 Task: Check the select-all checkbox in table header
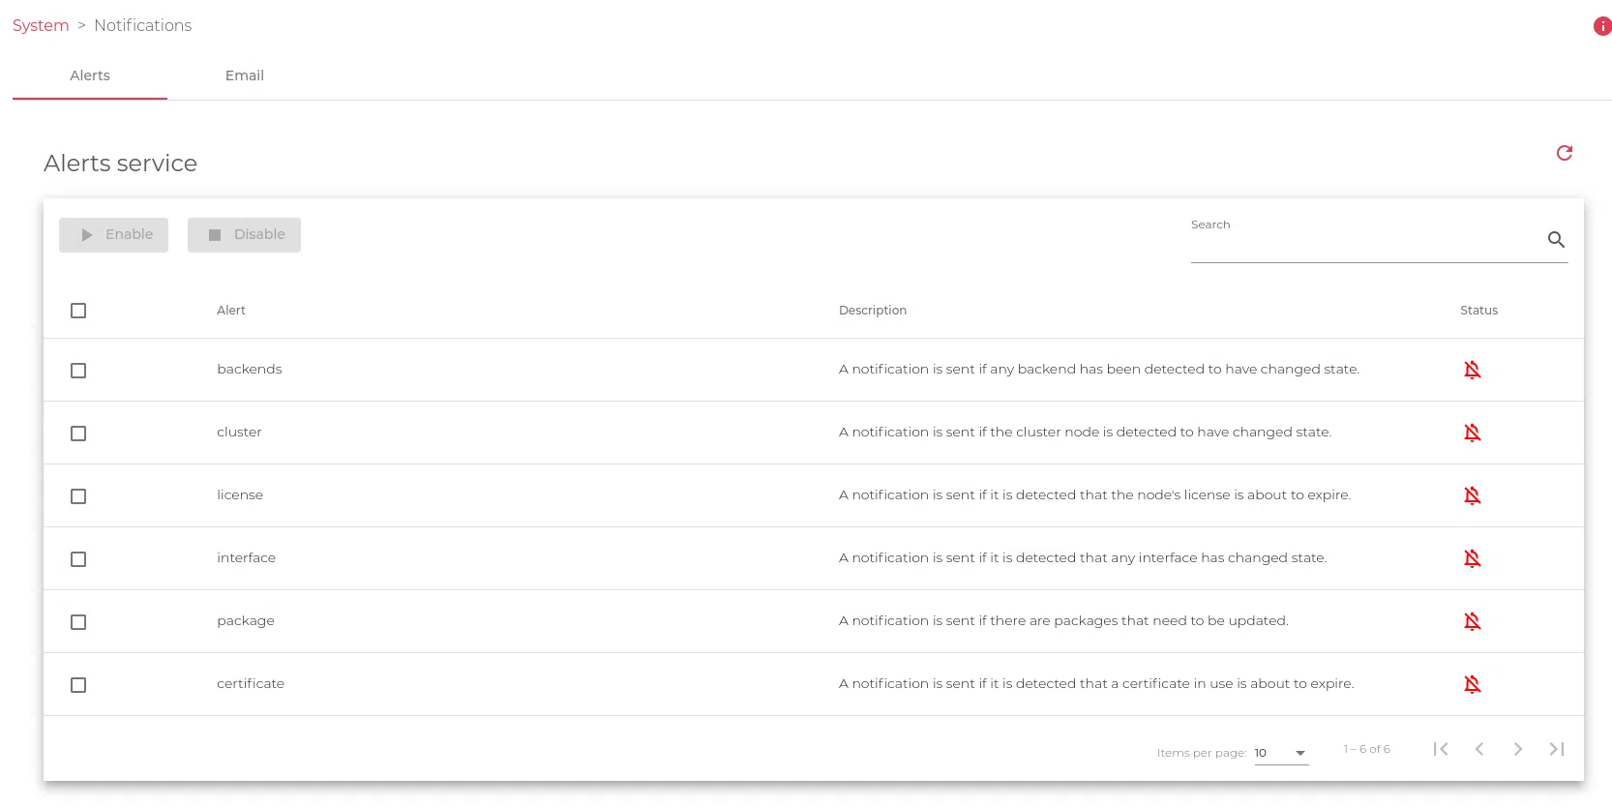(78, 311)
